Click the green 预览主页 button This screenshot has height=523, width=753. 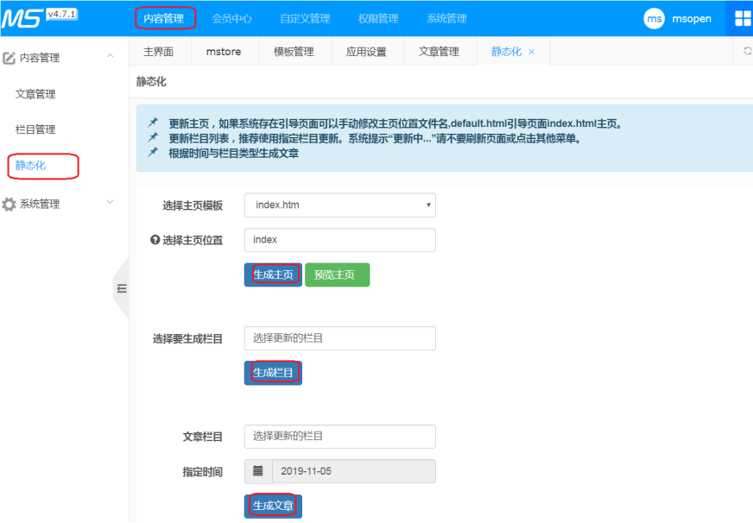pyautogui.click(x=337, y=274)
